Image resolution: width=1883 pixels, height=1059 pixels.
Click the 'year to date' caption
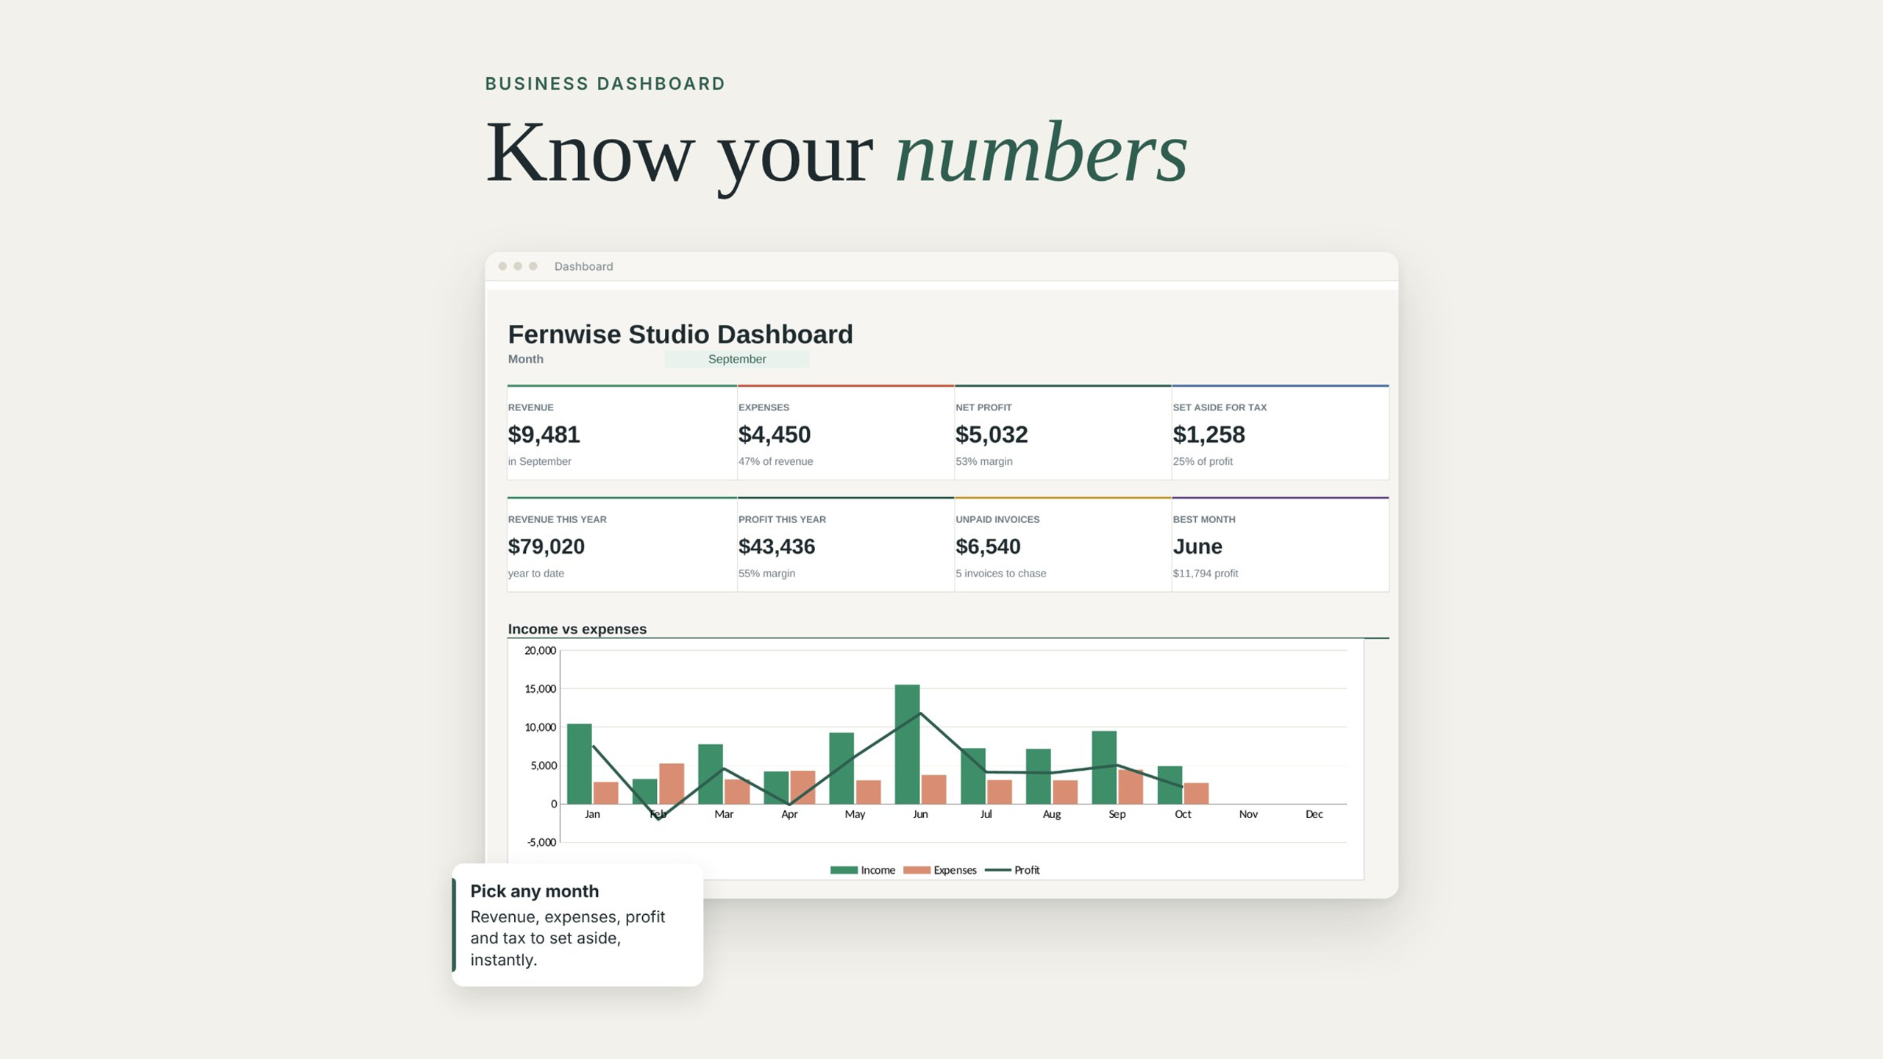tap(535, 573)
